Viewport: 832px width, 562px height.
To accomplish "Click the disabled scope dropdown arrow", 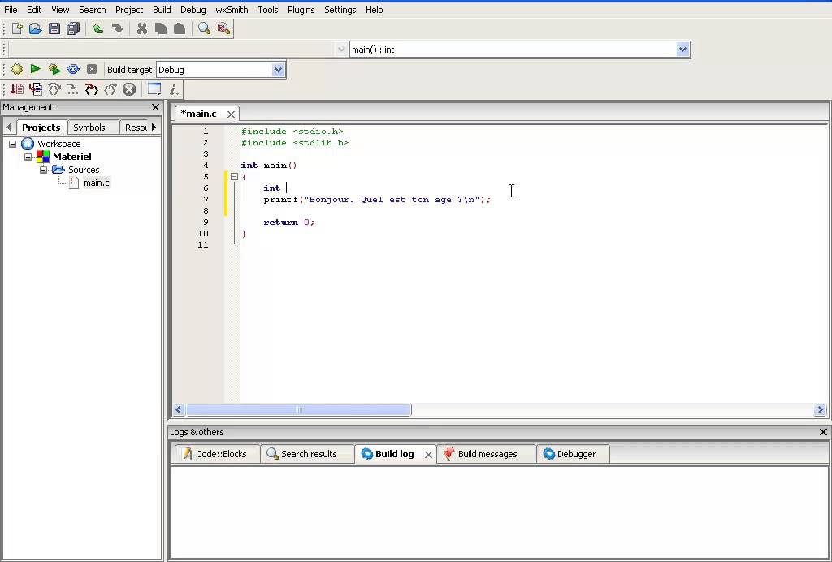I will coord(341,50).
